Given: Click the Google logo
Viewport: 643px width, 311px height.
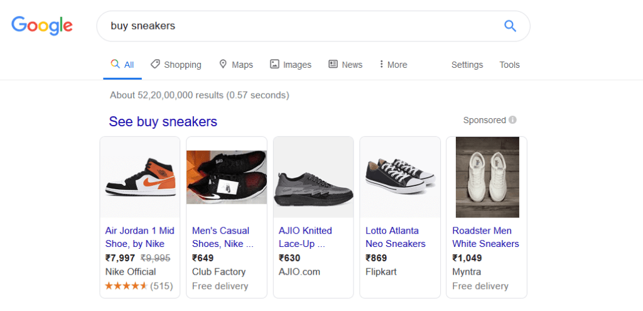Looking at the screenshot, I should pos(42,25).
